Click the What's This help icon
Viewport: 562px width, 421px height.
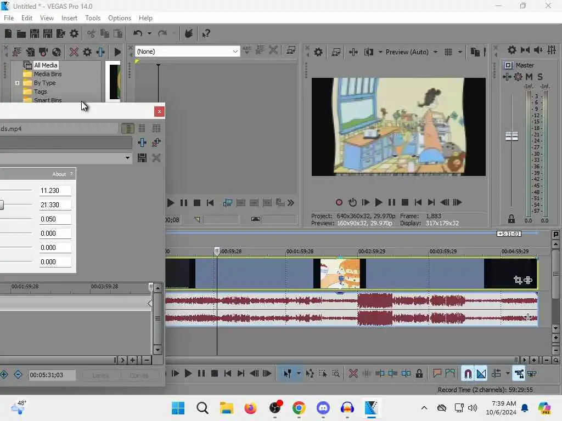(x=206, y=33)
